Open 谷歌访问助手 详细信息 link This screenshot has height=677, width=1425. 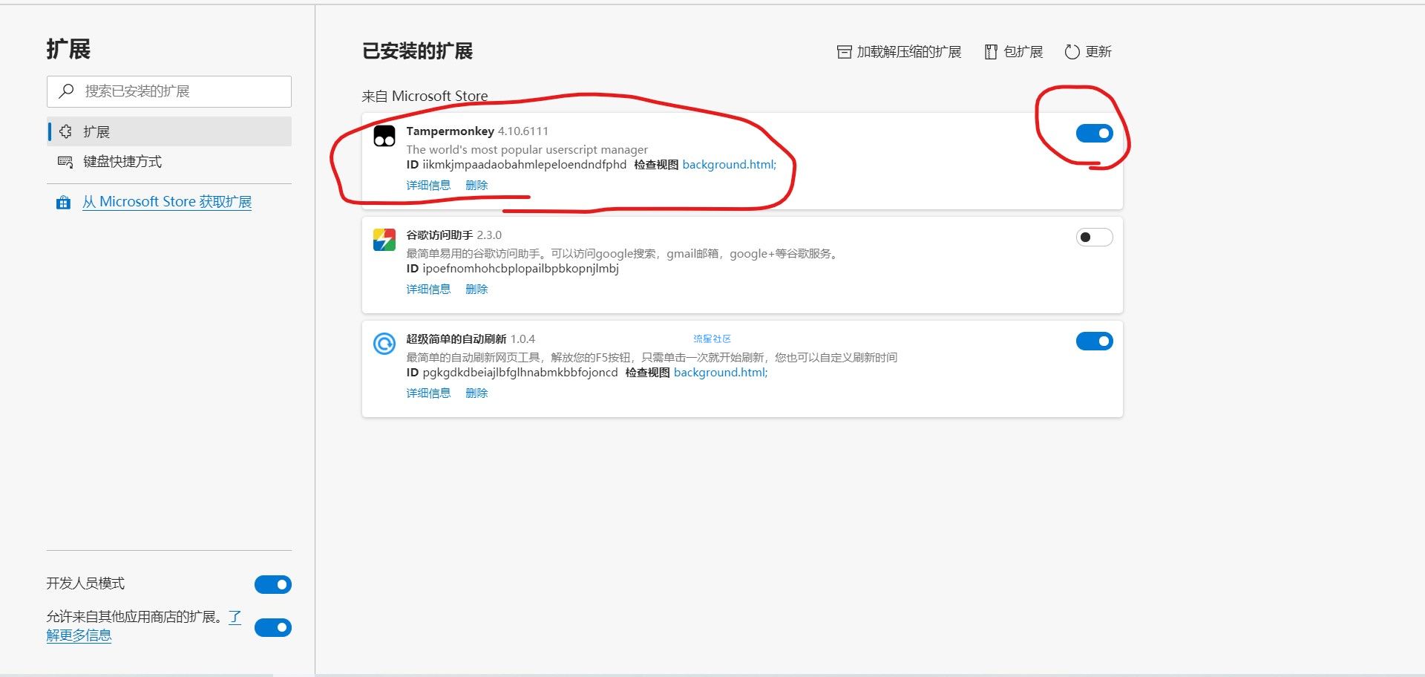pyautogui.click(x=428, y=290)
